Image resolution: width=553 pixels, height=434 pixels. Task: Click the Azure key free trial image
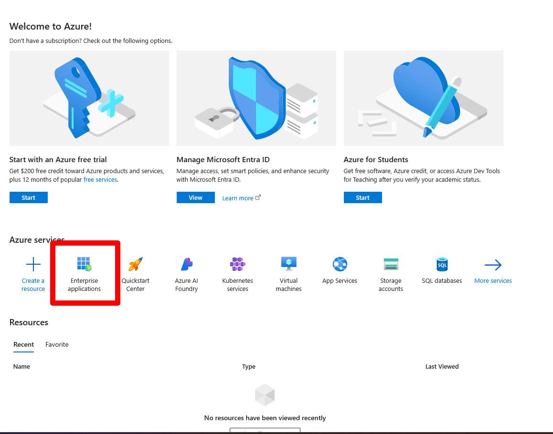(89, 98)
